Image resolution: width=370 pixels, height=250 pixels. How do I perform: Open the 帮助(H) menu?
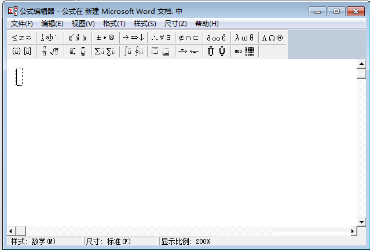[x=207, y=23]
